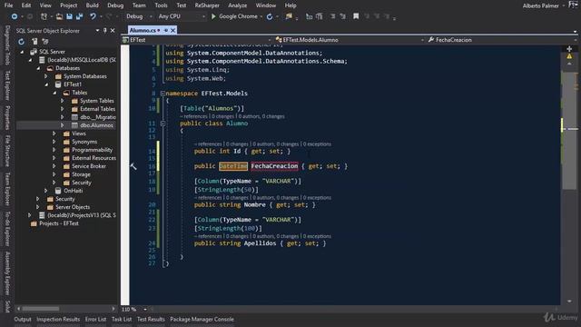Screen dimensions: 581x327
Task: Expand the Server Objects folder
Action: click(38, 207)
